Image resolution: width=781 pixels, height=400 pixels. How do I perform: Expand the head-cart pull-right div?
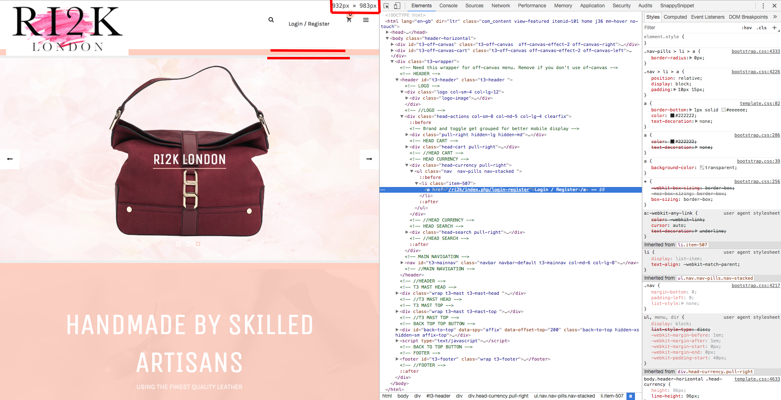[x=407, y=147]
